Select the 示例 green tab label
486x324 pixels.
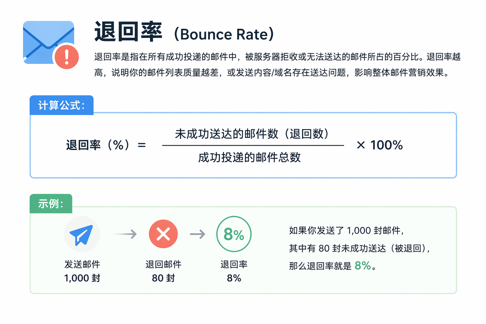50,204
